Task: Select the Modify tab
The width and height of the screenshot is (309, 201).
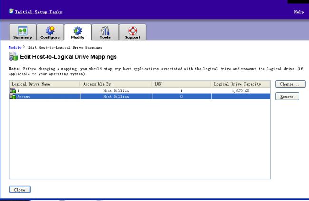Action: (x=77, y=32)
